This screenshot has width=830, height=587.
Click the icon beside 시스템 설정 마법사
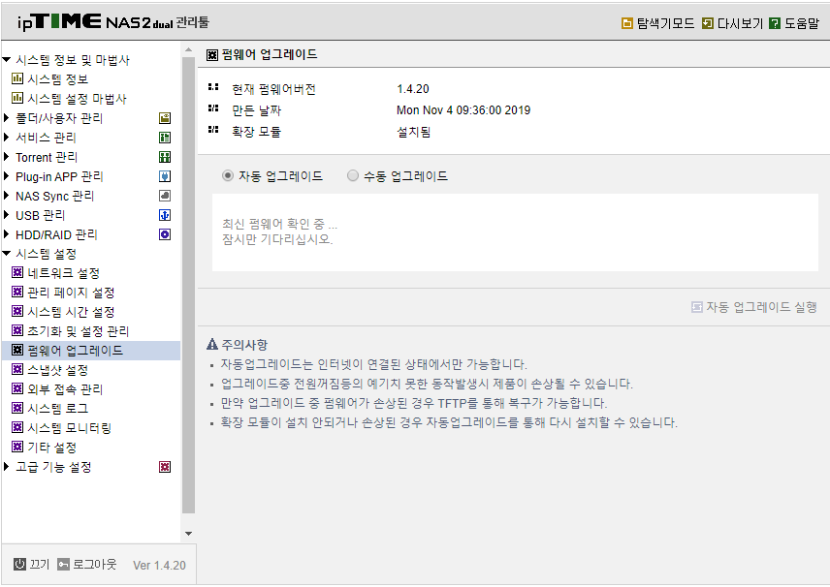[x=17, y=99]
